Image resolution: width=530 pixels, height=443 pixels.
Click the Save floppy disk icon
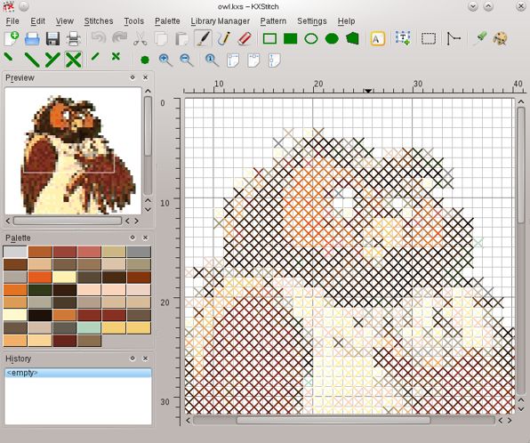53,38
